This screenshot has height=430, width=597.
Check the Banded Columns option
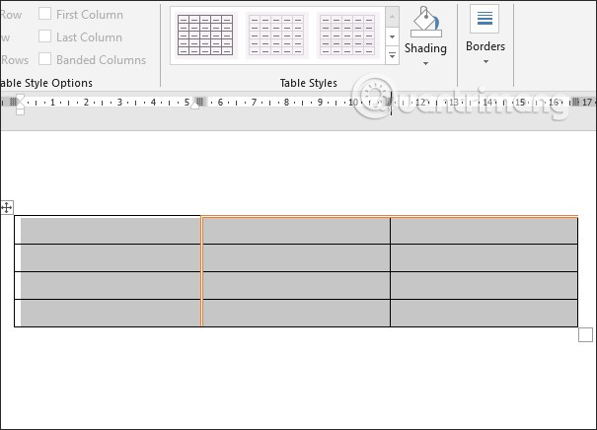click(45, 60)
